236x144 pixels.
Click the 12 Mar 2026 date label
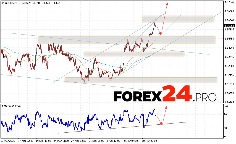[9, 140]
